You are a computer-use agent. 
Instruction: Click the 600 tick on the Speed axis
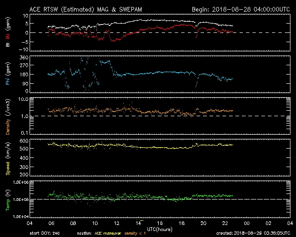[24, 141]
